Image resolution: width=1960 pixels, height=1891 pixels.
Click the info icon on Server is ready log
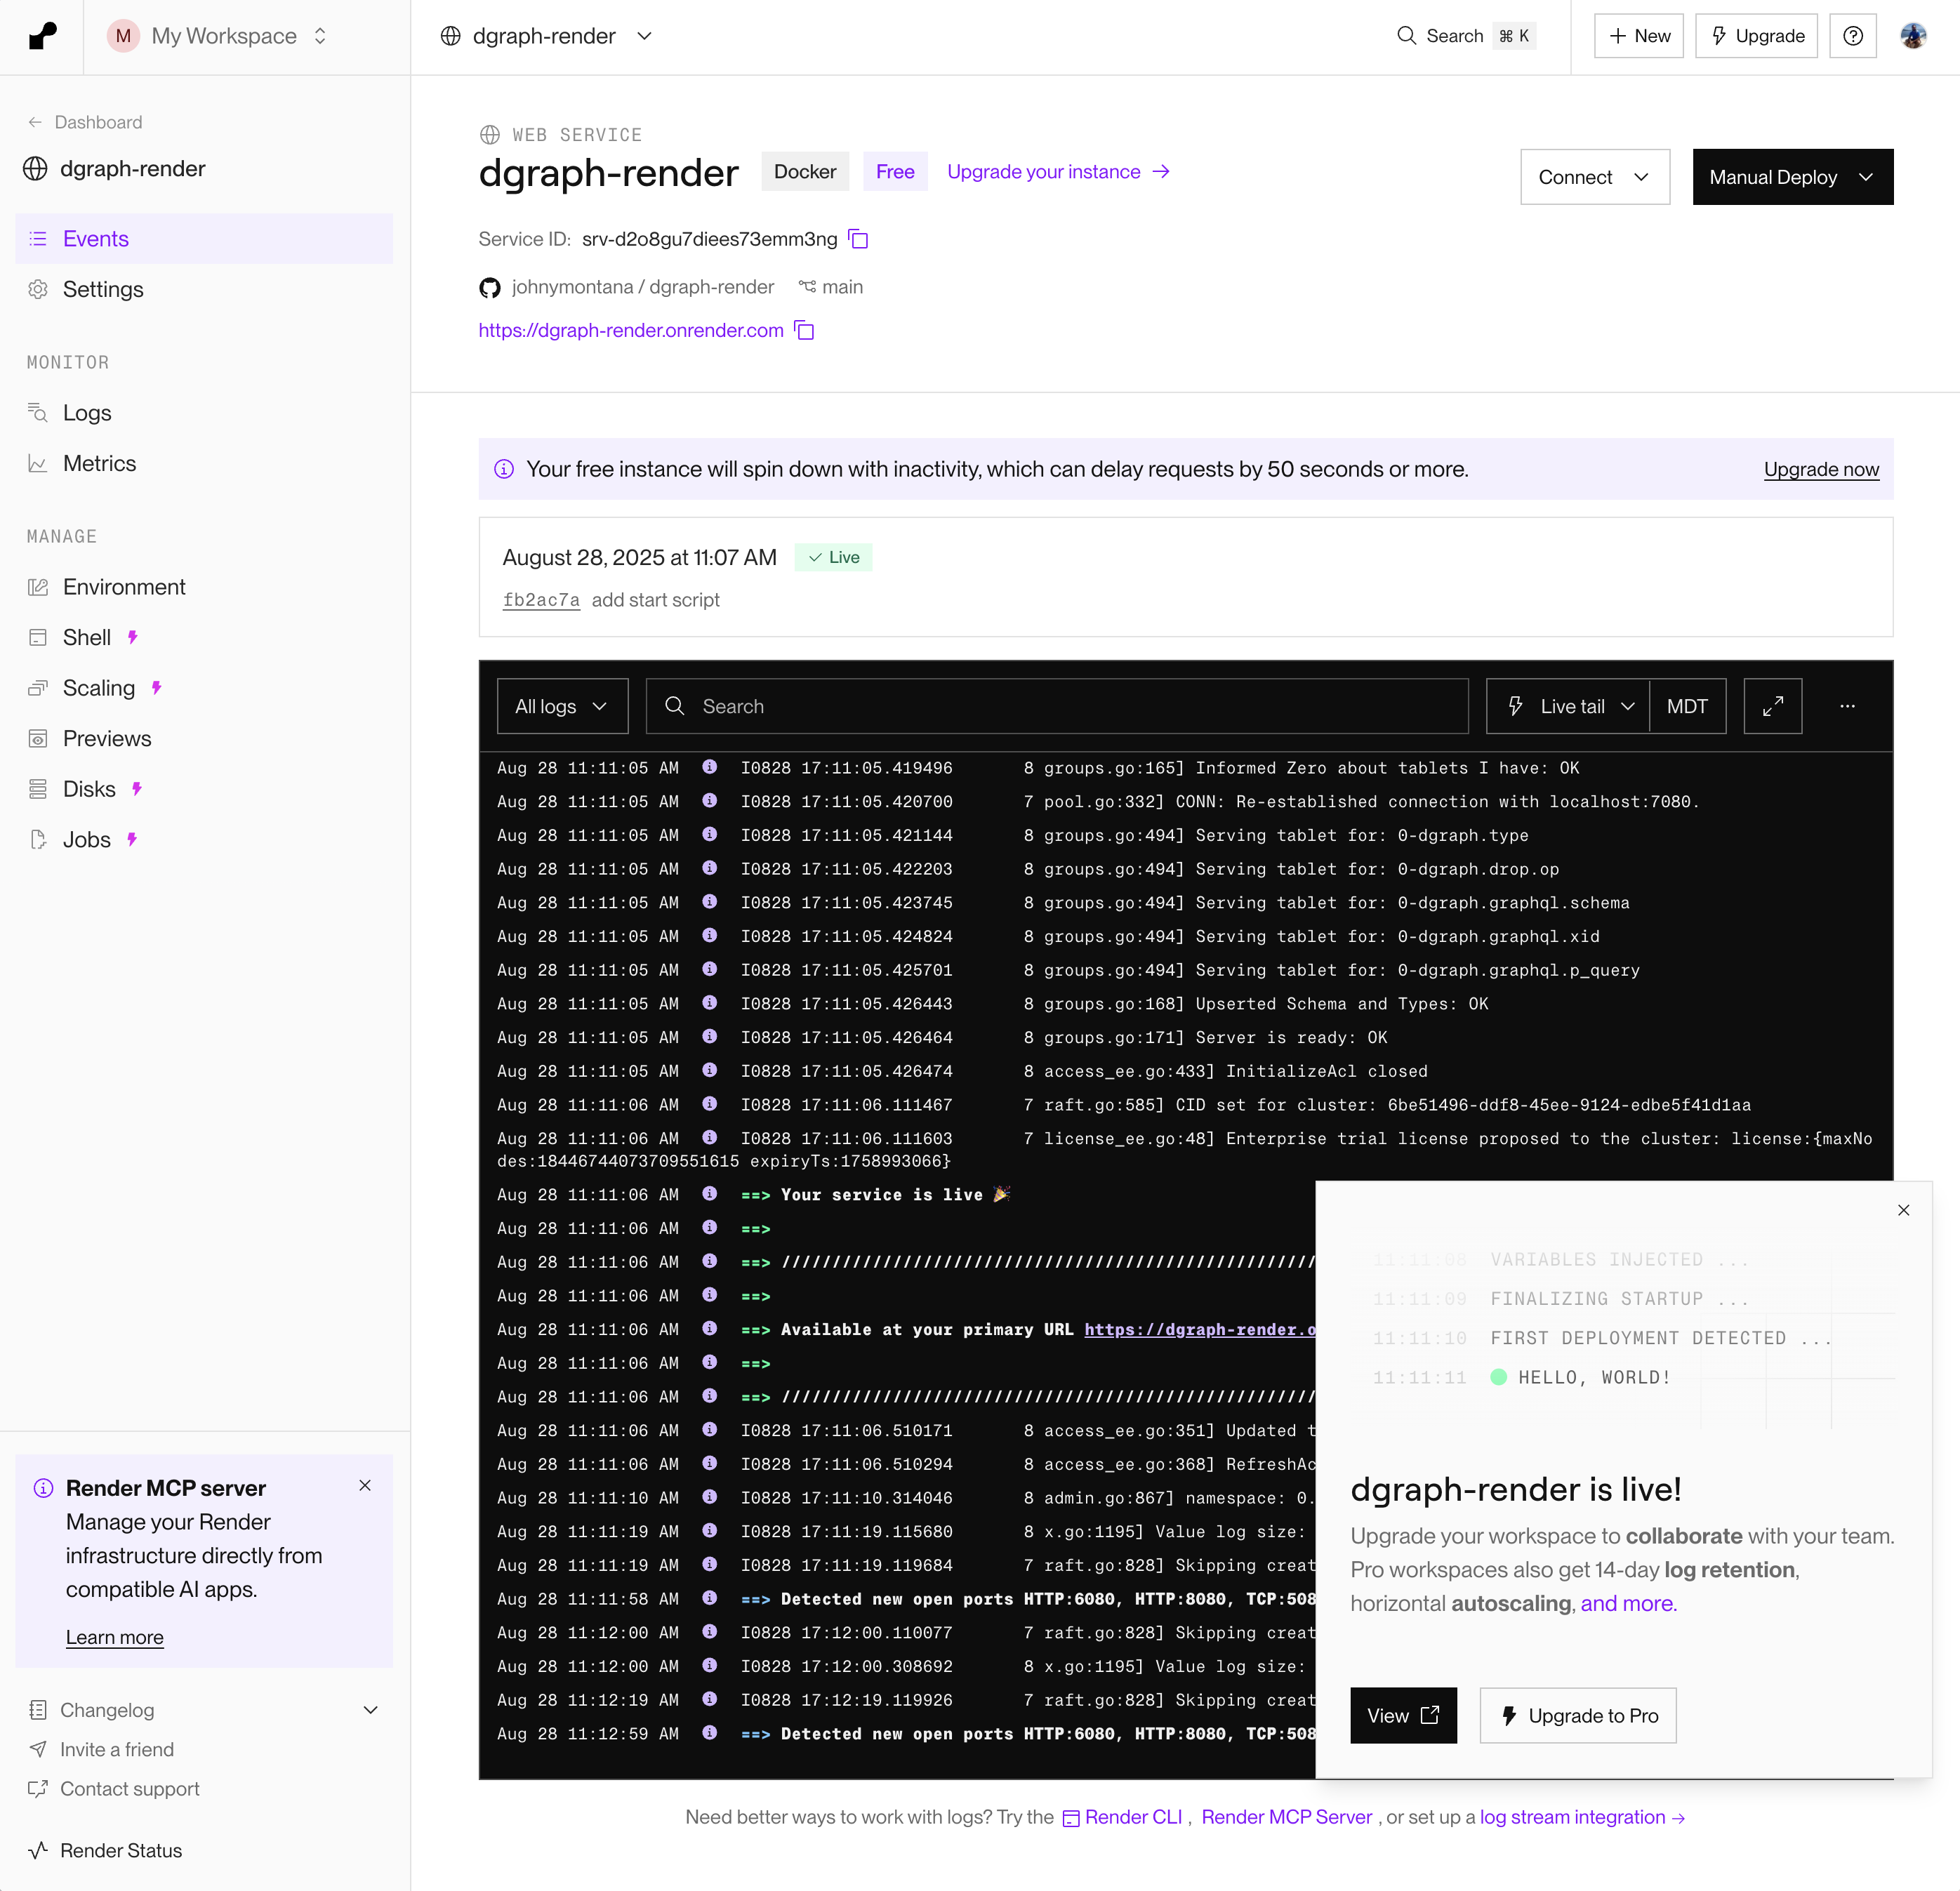[709, 1036]
